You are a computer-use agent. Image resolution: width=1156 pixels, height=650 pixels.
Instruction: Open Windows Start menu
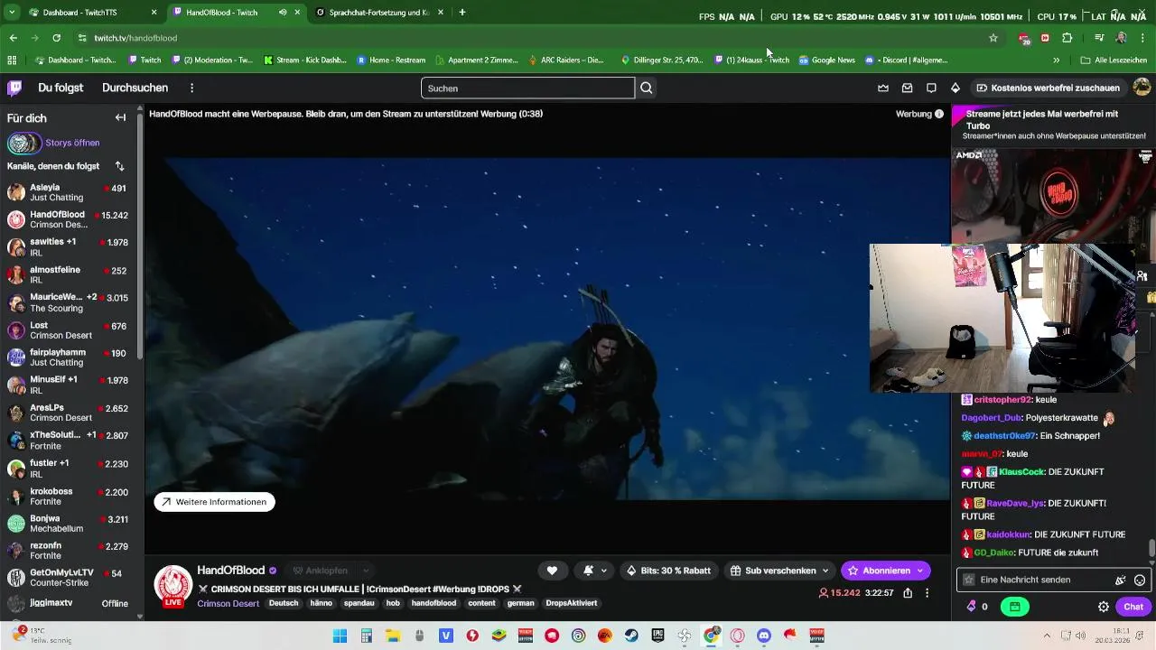[x=340, y=636]
